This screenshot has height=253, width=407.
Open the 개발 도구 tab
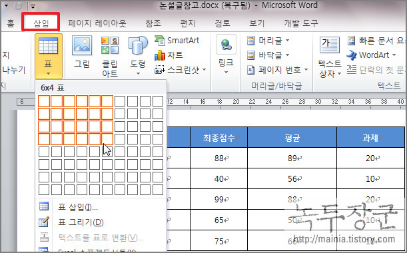click(300, 23)
